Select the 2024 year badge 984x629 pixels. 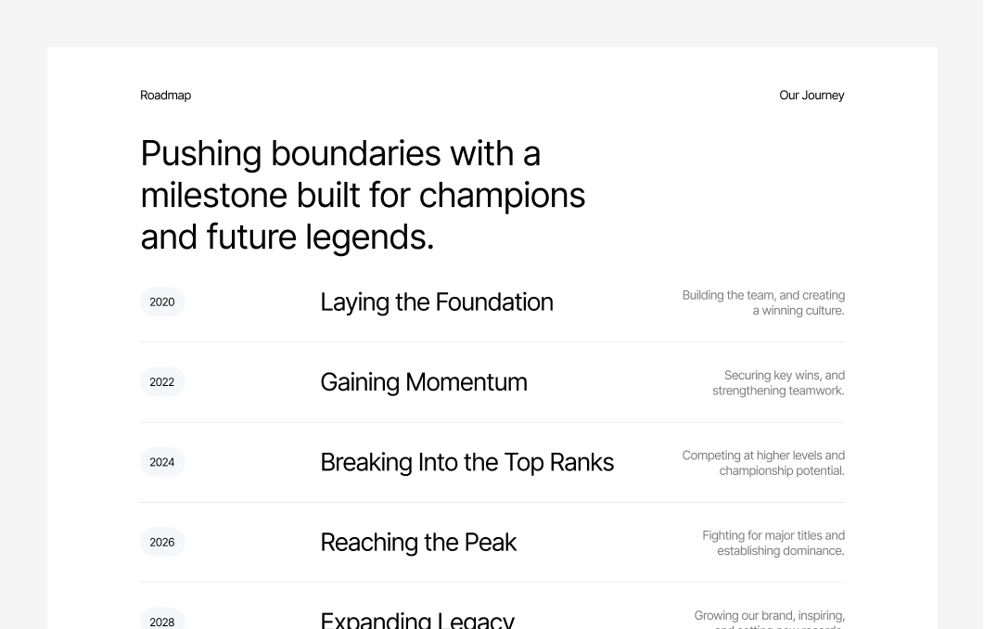click(162, 462)
